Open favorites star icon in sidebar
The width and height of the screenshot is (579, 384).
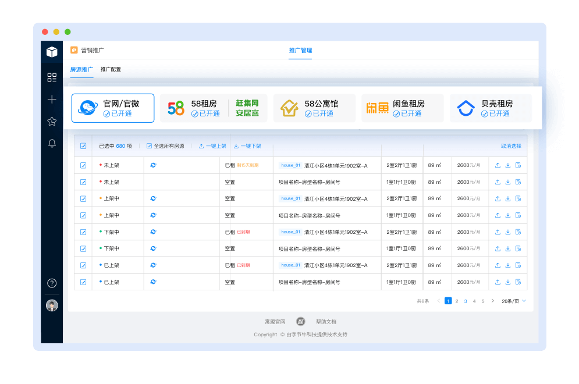(x=52, y=121)
